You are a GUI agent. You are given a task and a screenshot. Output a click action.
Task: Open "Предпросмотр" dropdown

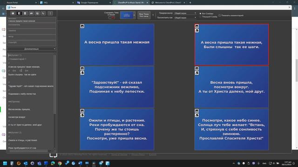[x=185, y=13]
